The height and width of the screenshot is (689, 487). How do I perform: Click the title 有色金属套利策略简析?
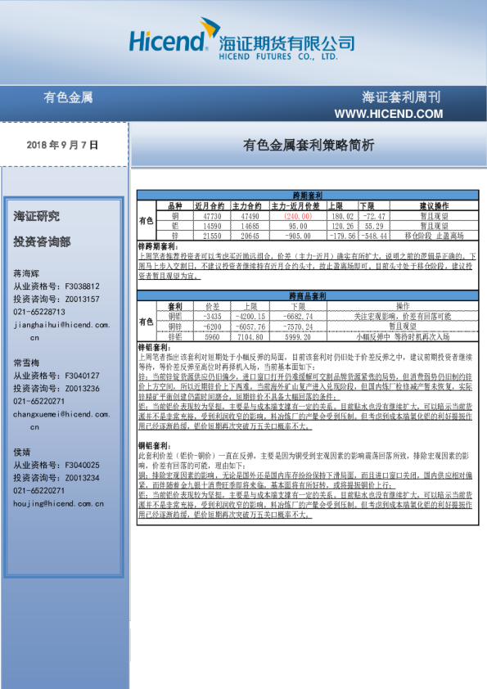[309, 145]
